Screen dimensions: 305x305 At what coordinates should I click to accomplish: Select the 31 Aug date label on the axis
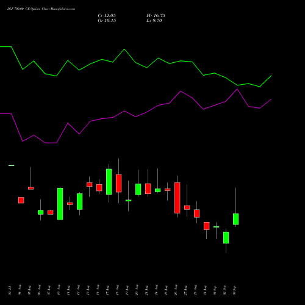point(205,290)
